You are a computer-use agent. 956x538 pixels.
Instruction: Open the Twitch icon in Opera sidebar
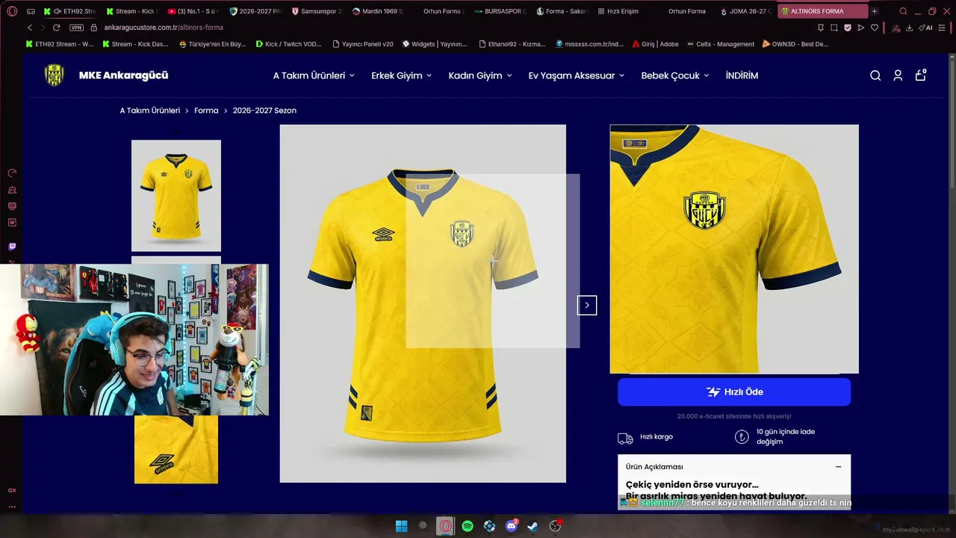[x=12, y=247]
